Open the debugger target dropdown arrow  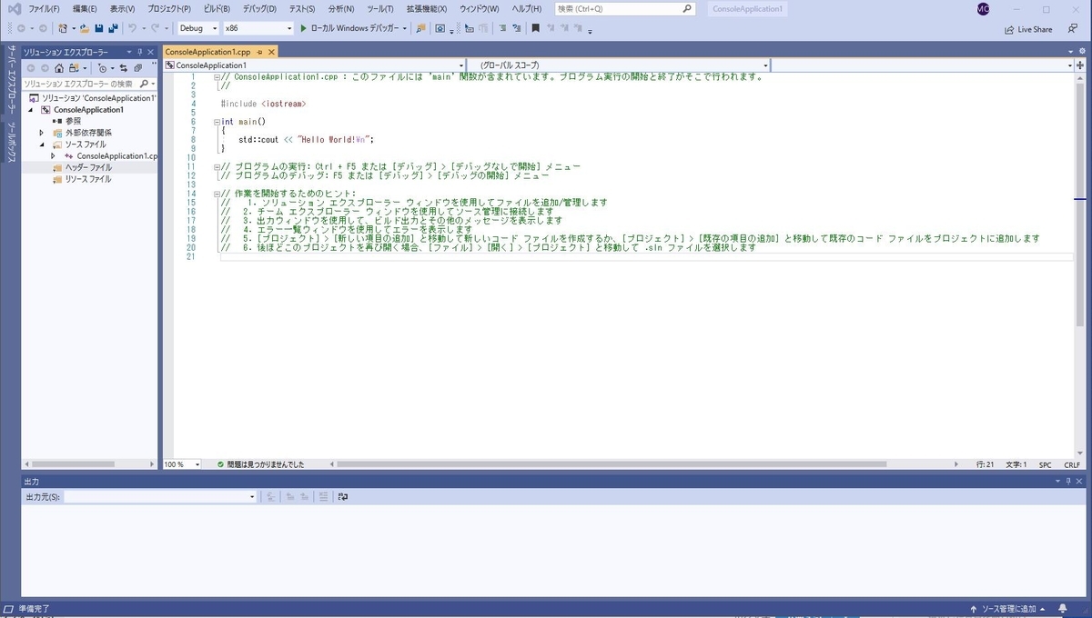pyautogui.click(x=404, y=28)
